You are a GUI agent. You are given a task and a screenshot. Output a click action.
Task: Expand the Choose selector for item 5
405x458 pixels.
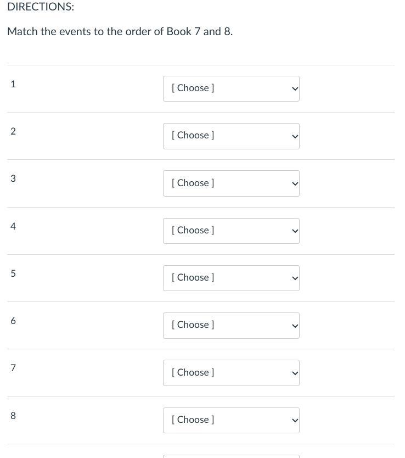click(231, 278)
